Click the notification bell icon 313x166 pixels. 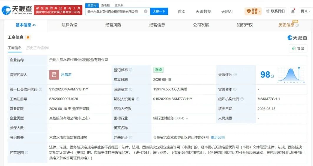pyautogui.click(x=293, y=11)
